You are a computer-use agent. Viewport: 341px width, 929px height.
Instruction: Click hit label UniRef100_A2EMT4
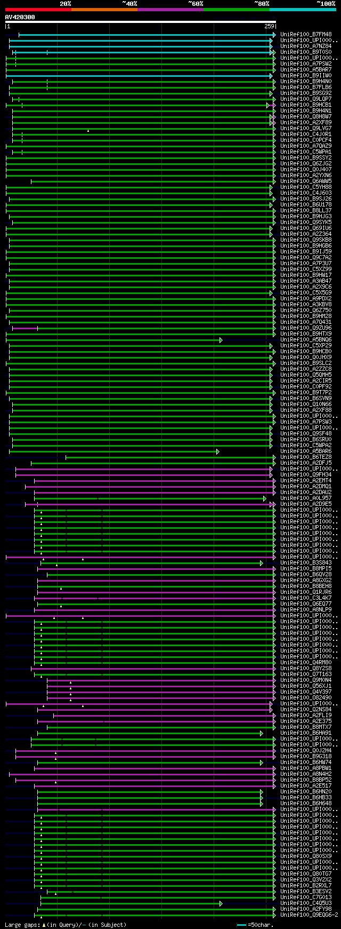(x=306, y=481)
